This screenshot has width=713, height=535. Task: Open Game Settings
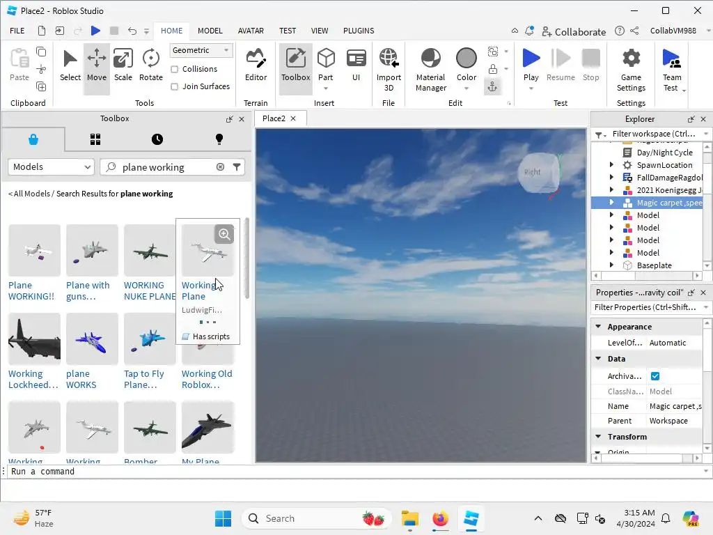[631, 70]
